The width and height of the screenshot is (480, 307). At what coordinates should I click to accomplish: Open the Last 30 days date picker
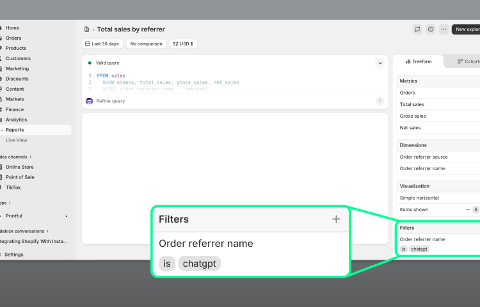102,44
